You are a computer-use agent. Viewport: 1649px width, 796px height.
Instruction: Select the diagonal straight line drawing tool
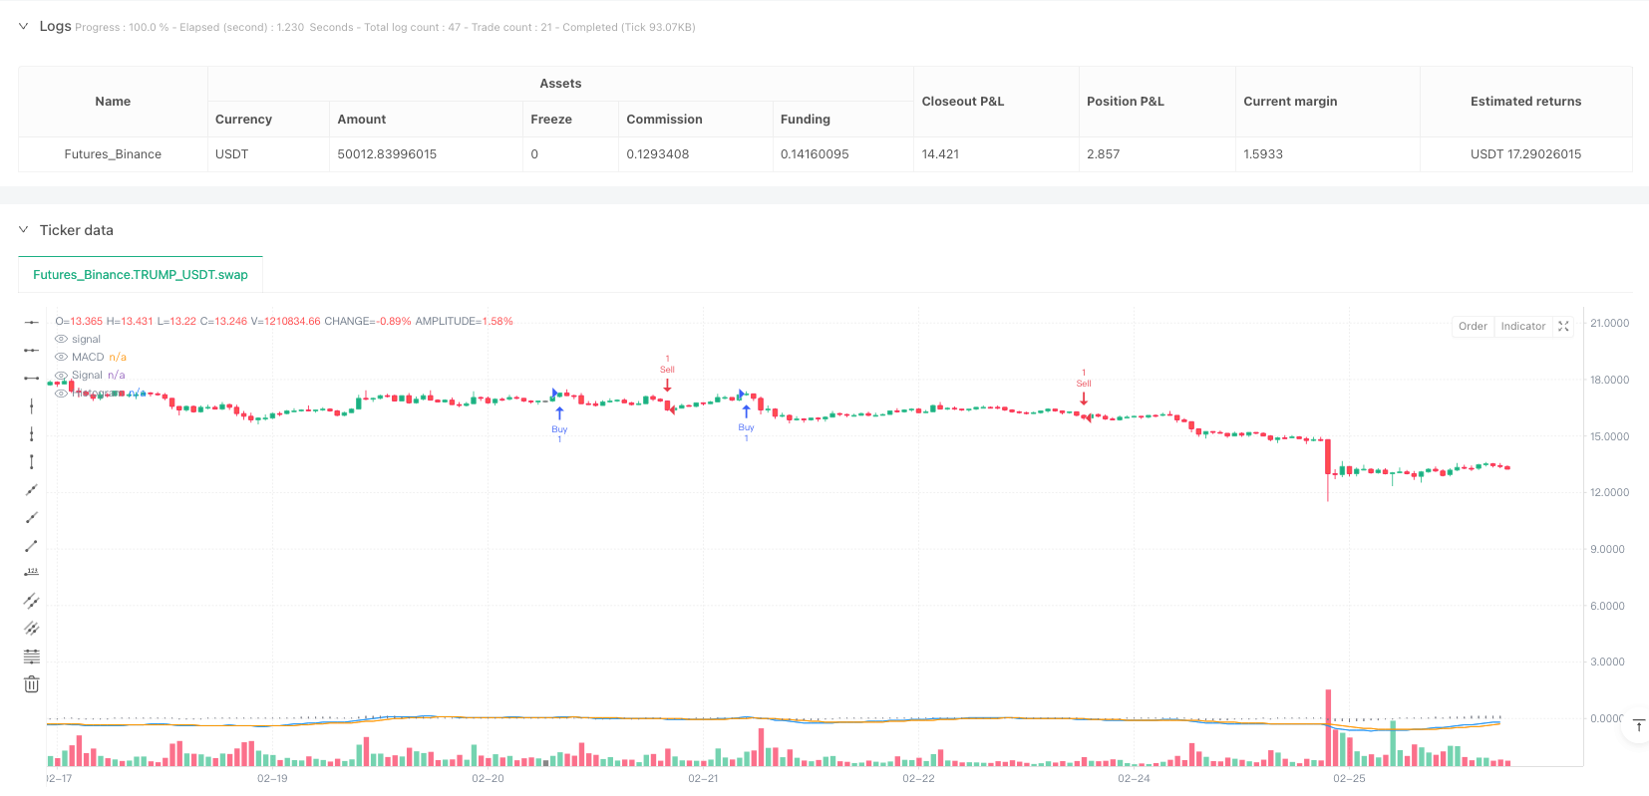[32, 489]
